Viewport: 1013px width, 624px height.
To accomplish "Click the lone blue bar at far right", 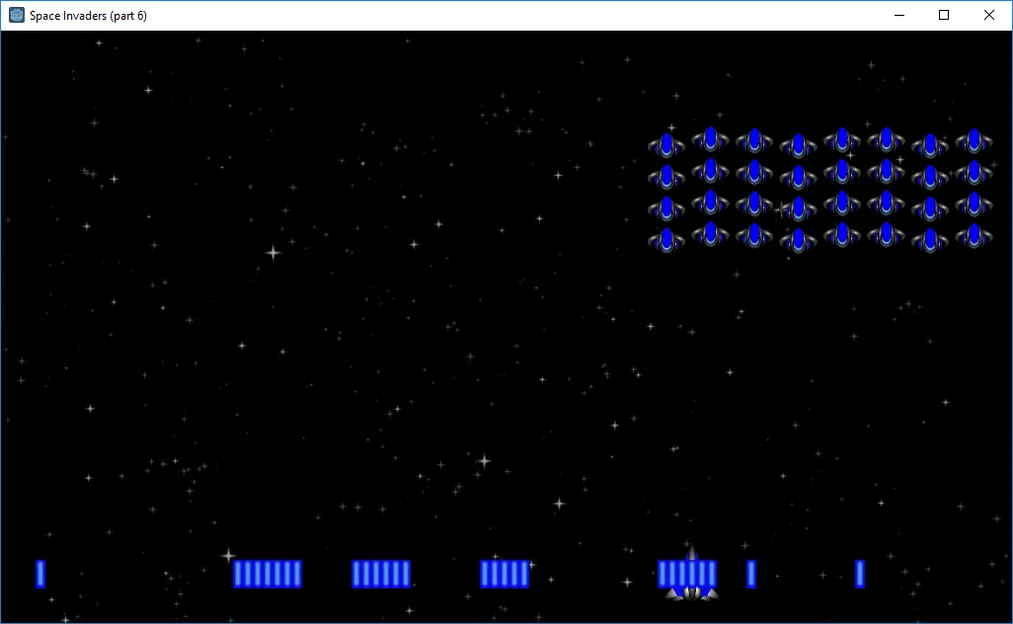I will tap(860, 574).
